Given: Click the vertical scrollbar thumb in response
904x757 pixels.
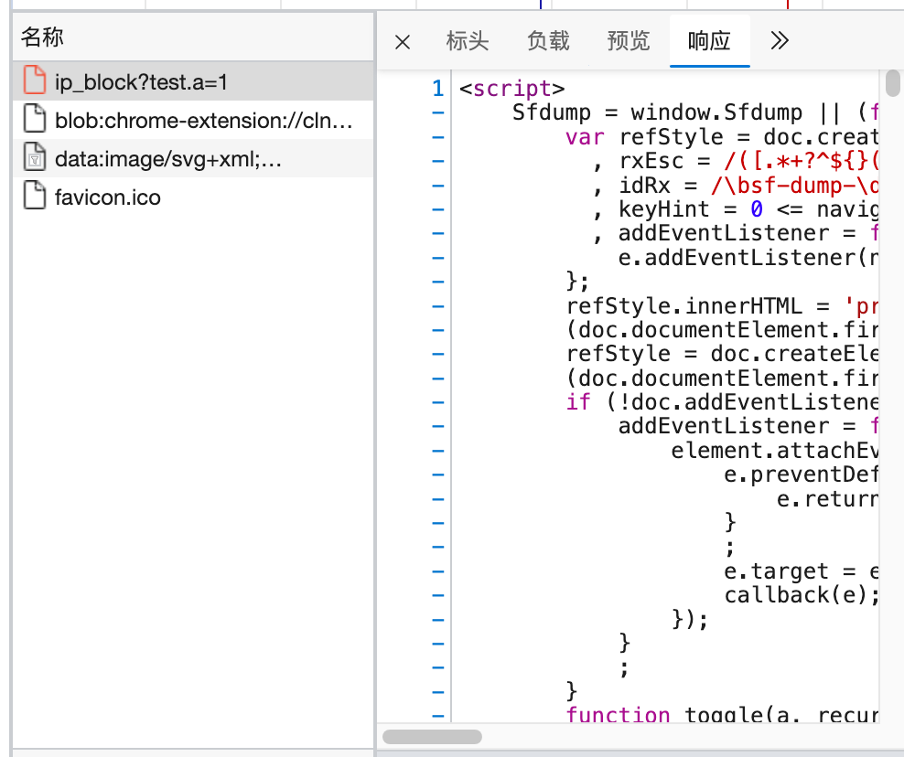Looking at the screenshot, I should (x=892, y=83).
